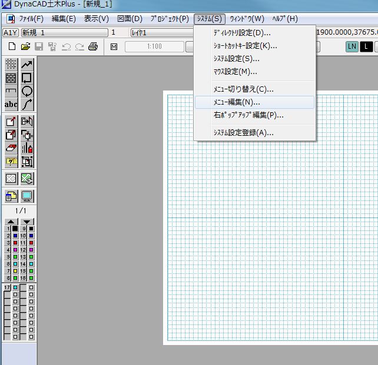The image size is (378, 365).
Task: Select the copy object tool
Action: pyautogui.click(x=11, y=135)
